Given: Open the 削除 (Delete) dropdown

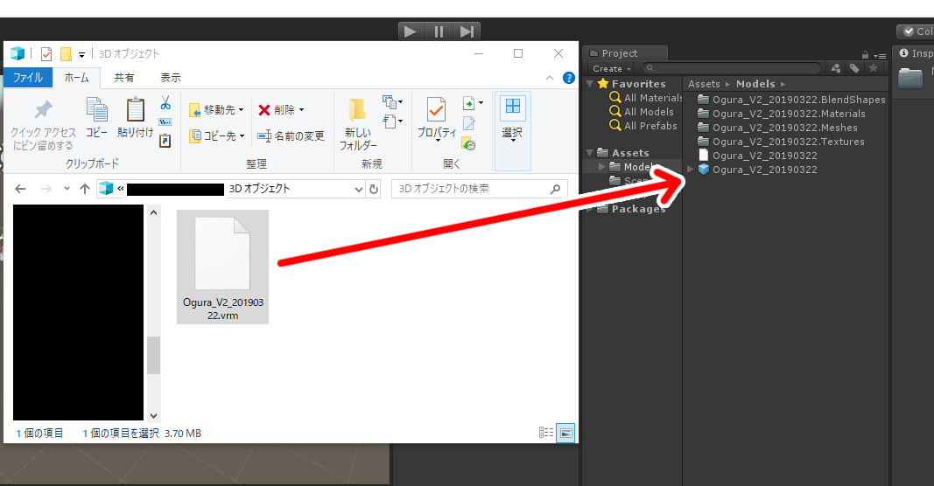Looking at the screenshot, I should coord(281,110).
